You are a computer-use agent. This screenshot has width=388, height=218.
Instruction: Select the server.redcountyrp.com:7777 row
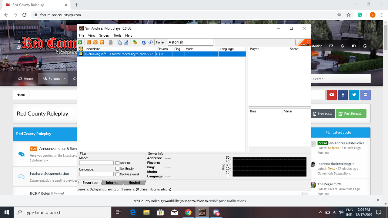pos(161,54)
